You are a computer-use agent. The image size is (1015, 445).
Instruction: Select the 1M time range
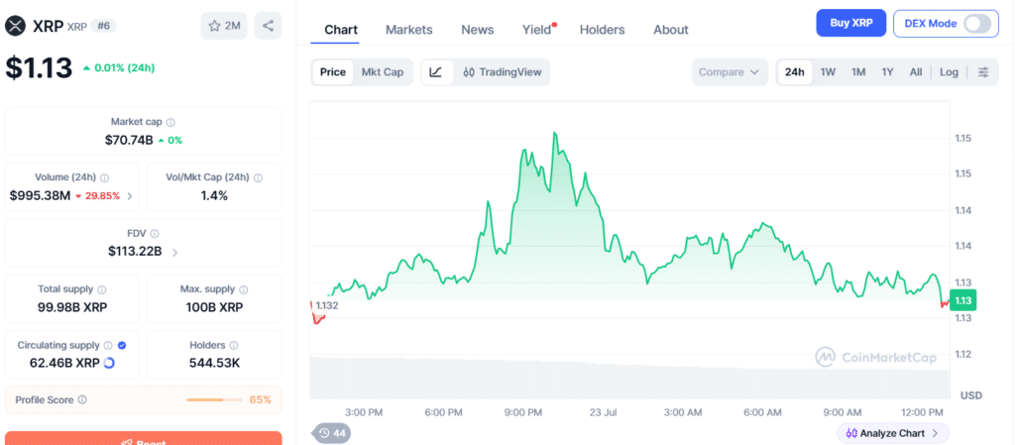pyautogui.click(x=858, y=71)
